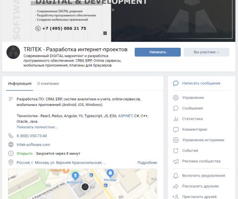Click the Управление gear icon
238x199 pixels.
point(176,98)
